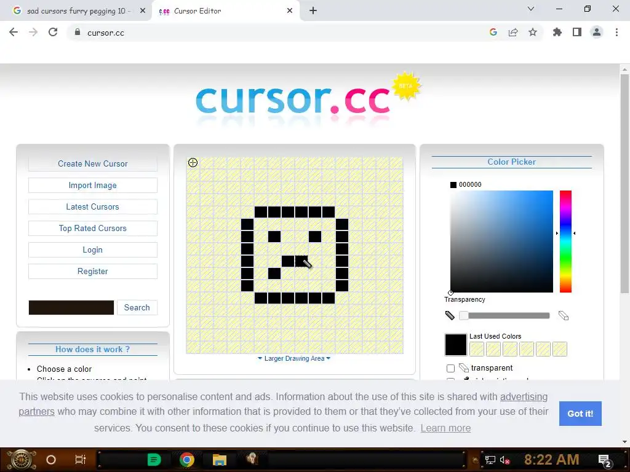Reload the cursor.cc page
The width and height of the screenshot is (630, 472).
[x=53, y=33]
